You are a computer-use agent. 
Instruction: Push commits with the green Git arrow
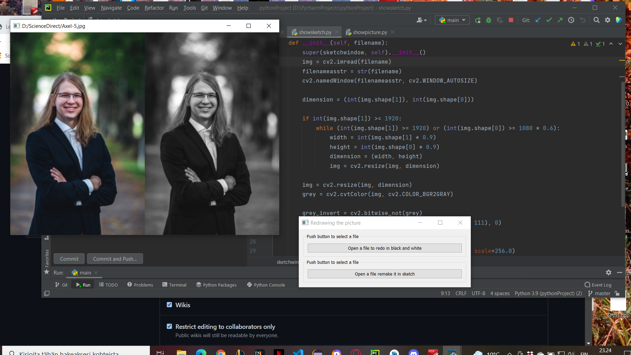(x=560, y=20)
